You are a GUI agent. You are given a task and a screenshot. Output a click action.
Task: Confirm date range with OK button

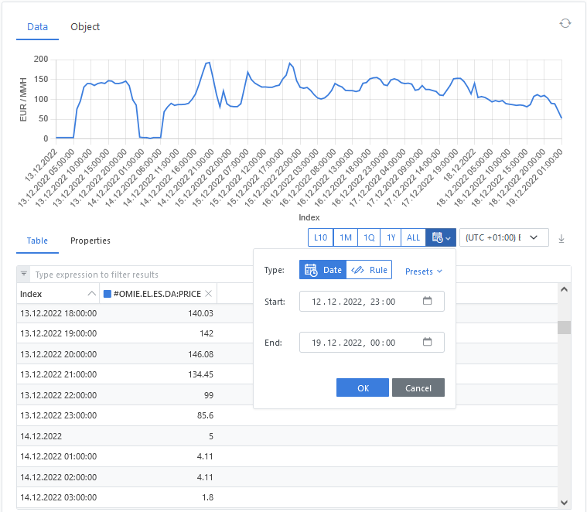pos(363,387)
